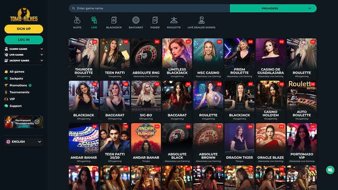This screenshot has height=190, width=338.
Task: Open the Baccarat chip icon
Action: coord(136,20)
